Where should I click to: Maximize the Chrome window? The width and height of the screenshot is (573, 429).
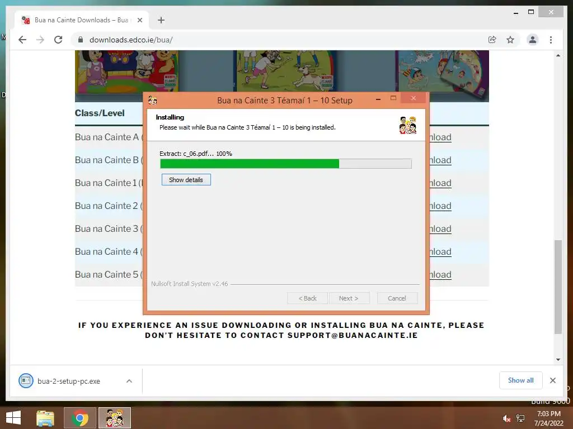(x=531, y=12)
